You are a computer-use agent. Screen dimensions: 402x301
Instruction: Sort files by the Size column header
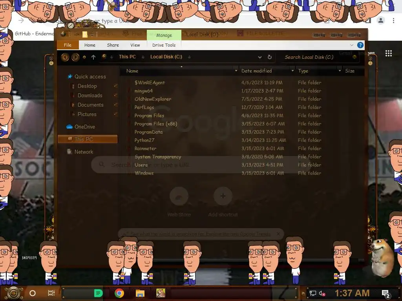350,71
